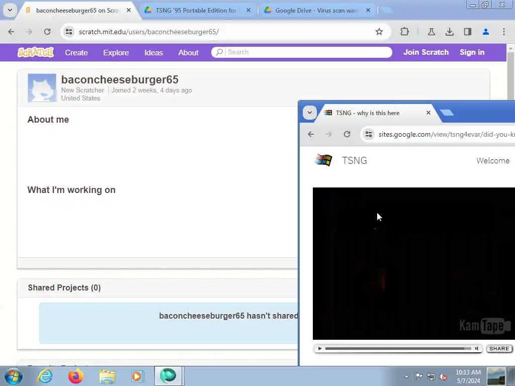
Task: Go back in the TSNG browser window
Action: coord(311,134)
